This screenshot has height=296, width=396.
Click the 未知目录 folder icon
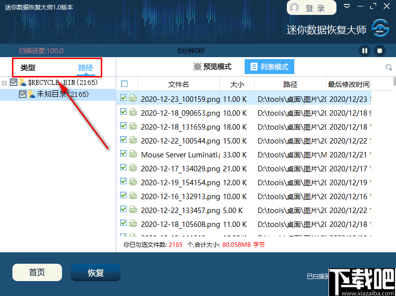coord(32,94)
